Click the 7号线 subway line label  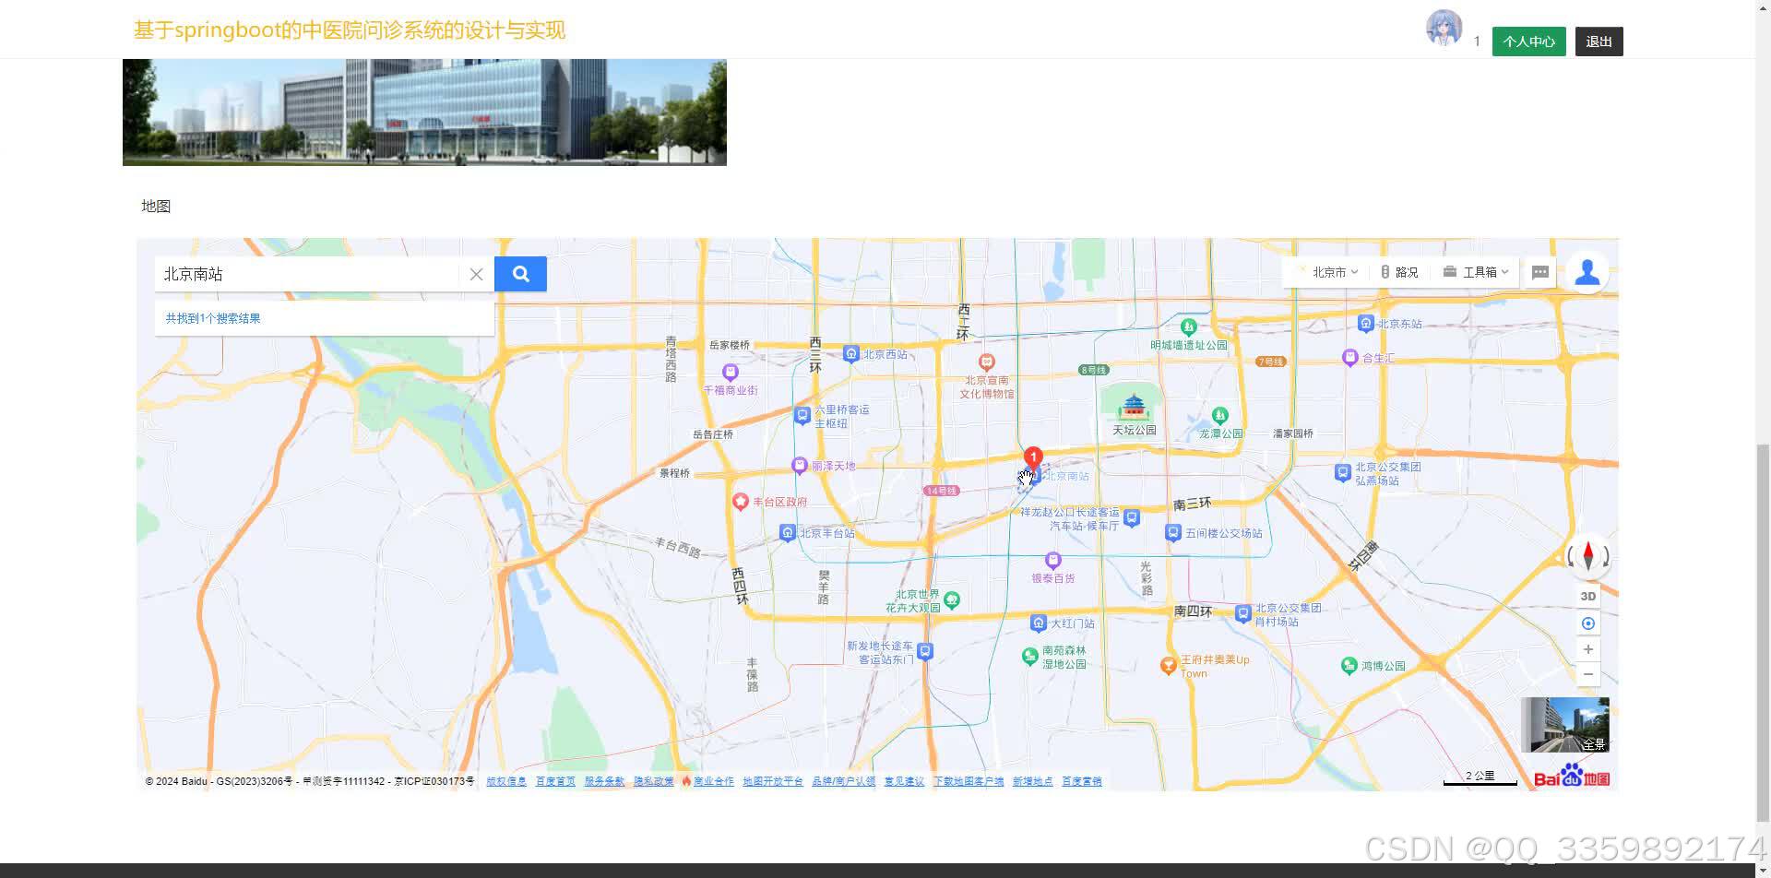1270,362
